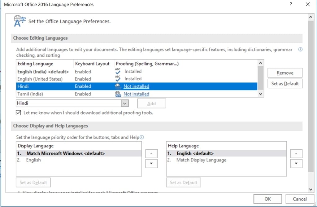Viewport: 317px width, 207px height.
Task: Click the globe icon in the Tamil (India) row
Action: pos(118,94)
